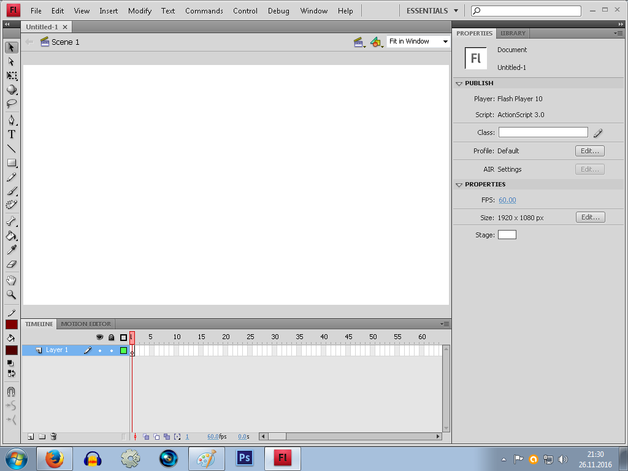Image resolution: width=628 pixels, height=471 pixels.
Task: Edit the document Profile settings
Action: [589, 150]
